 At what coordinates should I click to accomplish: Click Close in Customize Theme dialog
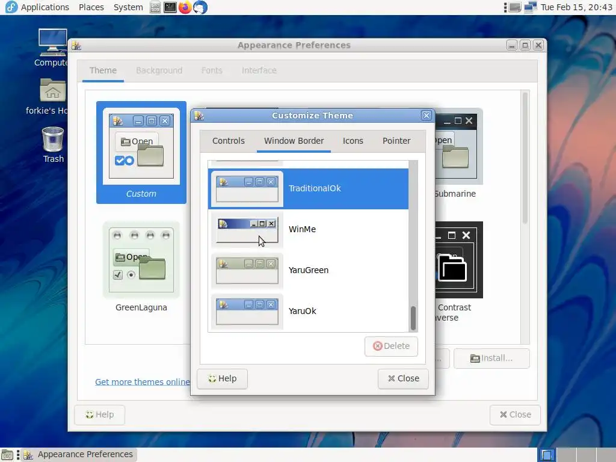coord(403,379)
